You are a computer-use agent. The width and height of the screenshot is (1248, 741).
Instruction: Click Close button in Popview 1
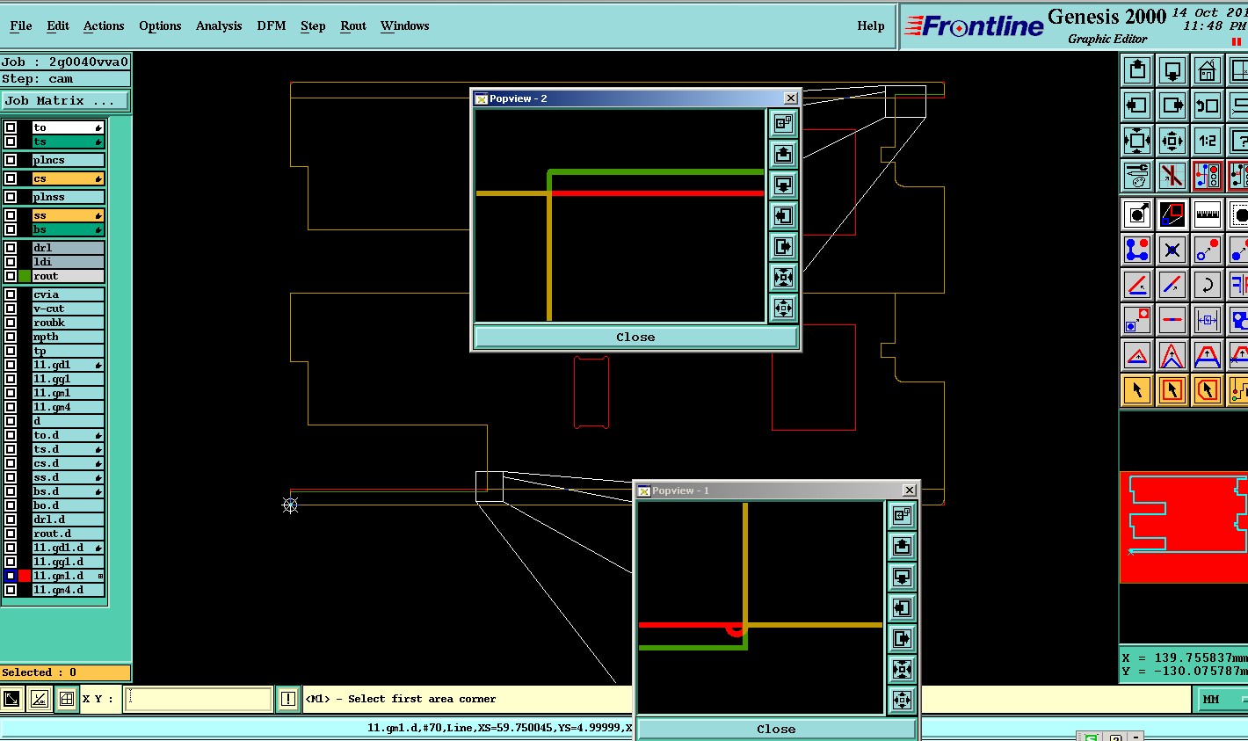tap(776, 729)
